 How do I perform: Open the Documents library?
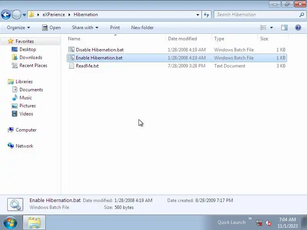coord(31,90)
